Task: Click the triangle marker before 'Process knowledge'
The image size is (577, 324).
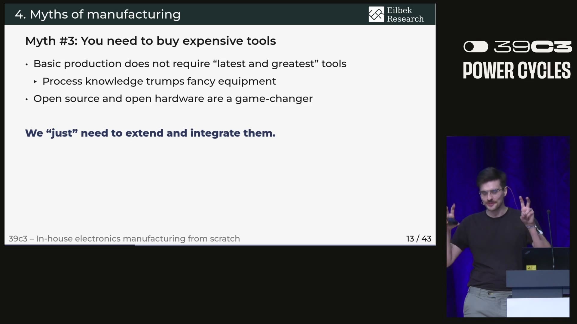Action: pos(35,82)
